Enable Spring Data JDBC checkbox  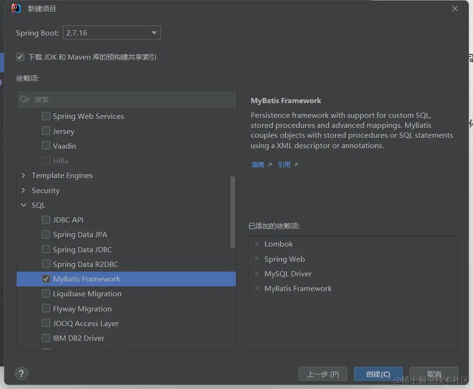[x=46, y=249]
